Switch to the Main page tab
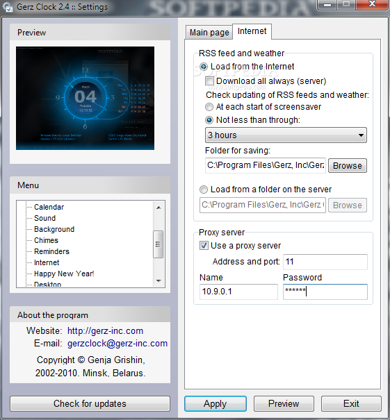The height and width of the screenshot is (420, 390). (x=209, y=33)
